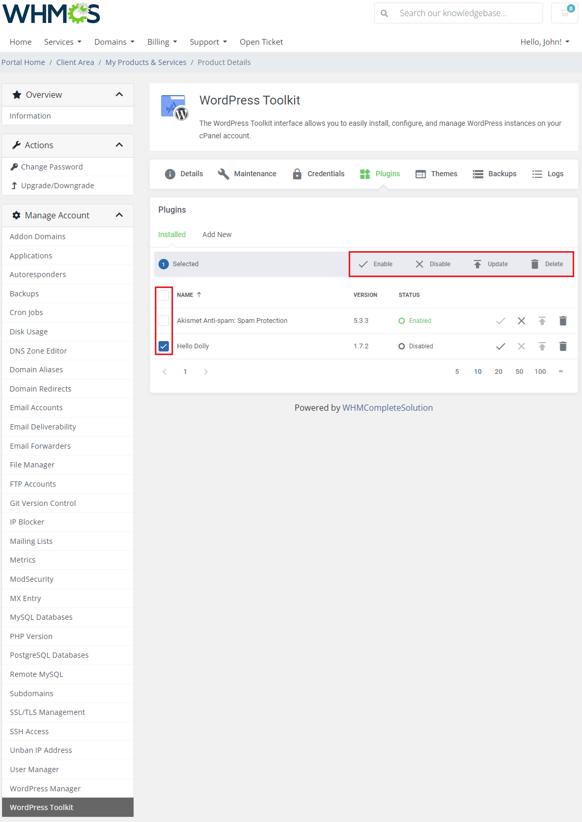Click the Home menu item
Image resolution: width=582 pixels, height=822 pixels.
[21, 42]
